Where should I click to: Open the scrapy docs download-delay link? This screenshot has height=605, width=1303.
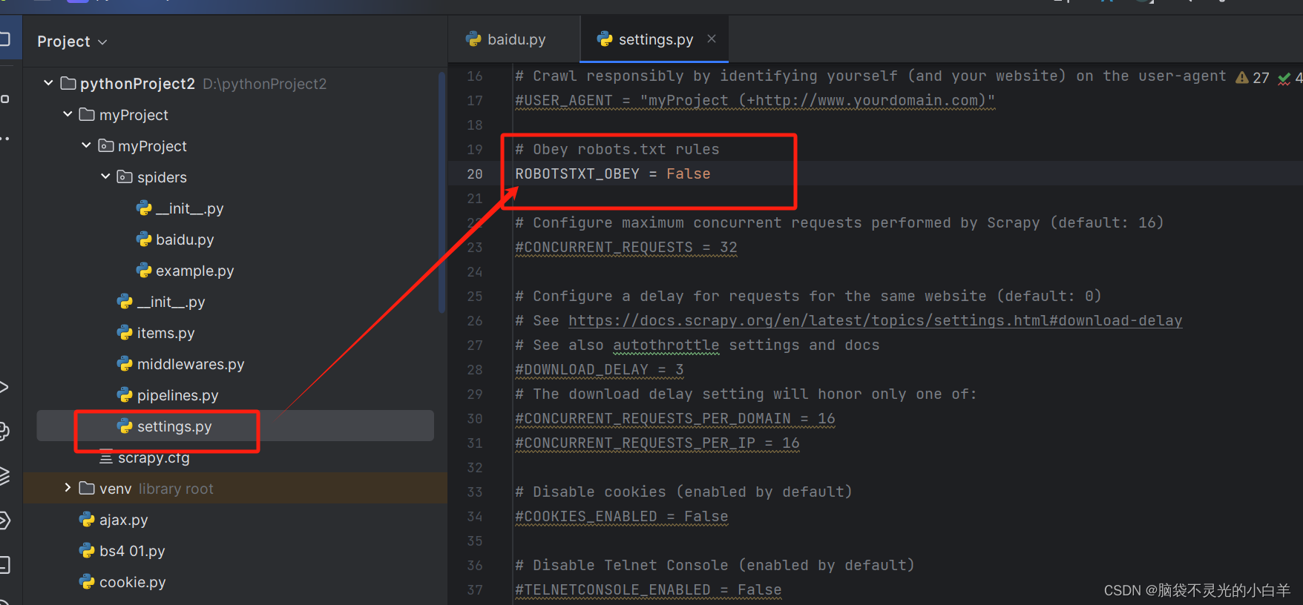pyautogui.click(x=875, y=320)
